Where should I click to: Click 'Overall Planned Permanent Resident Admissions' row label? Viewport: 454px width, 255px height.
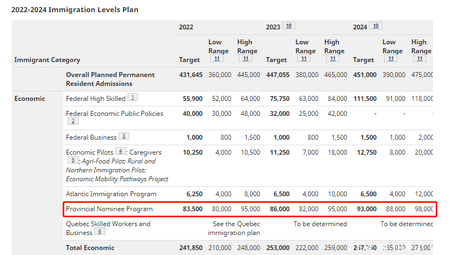[110, 79]
